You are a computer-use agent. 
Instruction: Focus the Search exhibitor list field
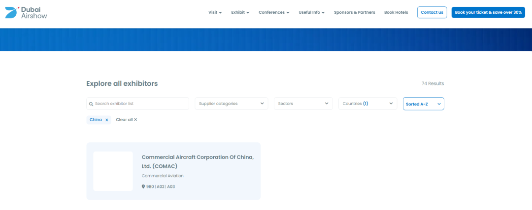138,104
